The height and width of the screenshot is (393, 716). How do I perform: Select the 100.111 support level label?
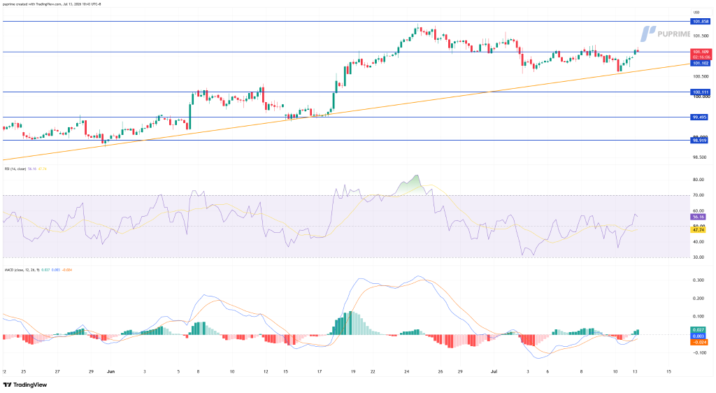[x=701, y=92]
